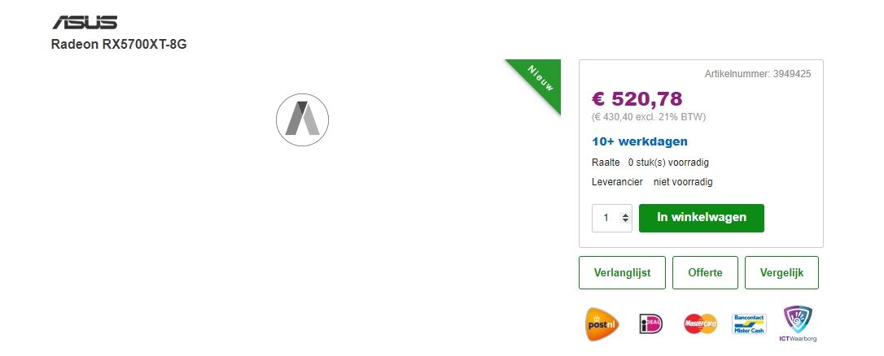
Task: Focus the quantity input field
Action: click(x=606, y=218)
